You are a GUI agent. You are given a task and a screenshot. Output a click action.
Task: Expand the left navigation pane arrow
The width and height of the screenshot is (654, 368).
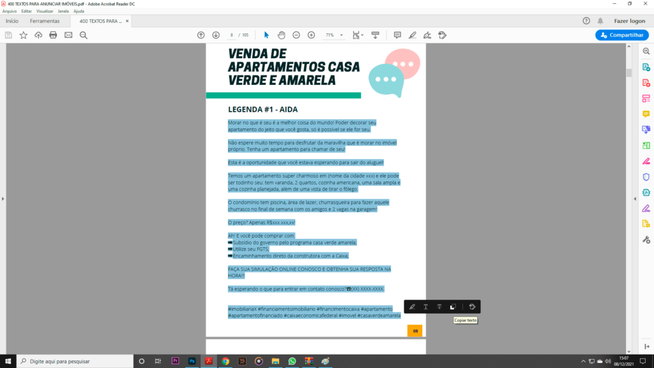point(3,199)
